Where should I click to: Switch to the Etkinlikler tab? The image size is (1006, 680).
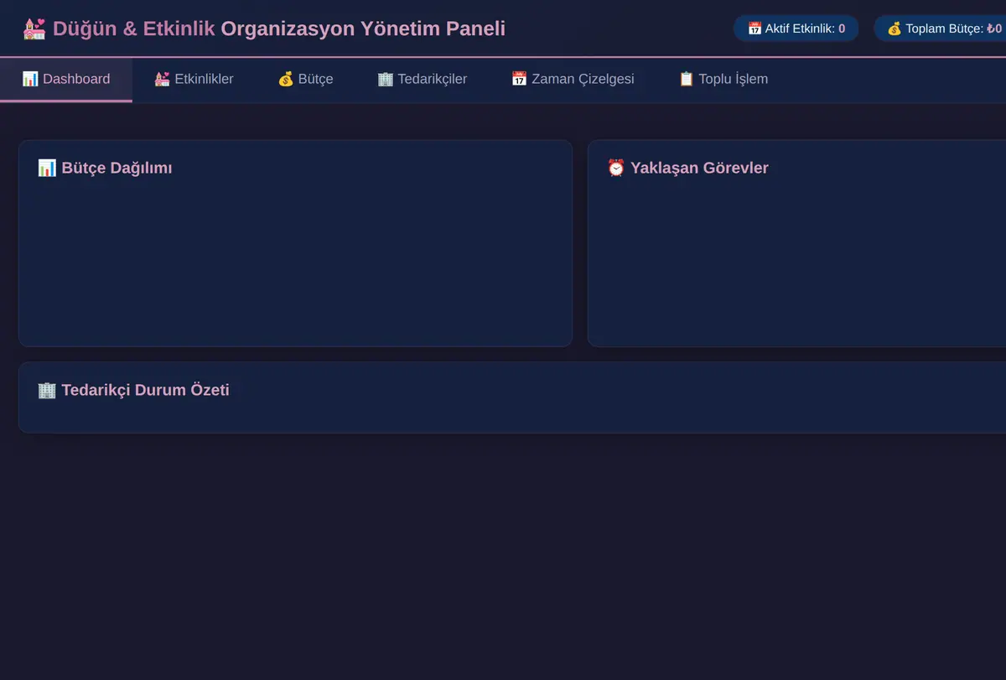194,80
